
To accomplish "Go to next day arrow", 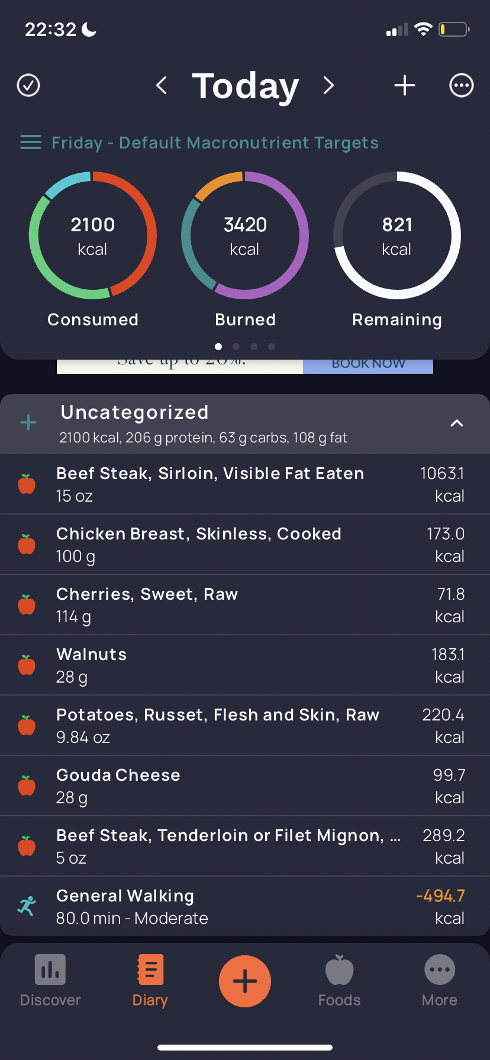I will point(328,85).
